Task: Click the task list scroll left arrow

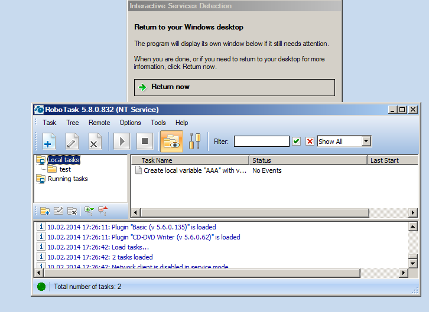Action: point(136,213)
